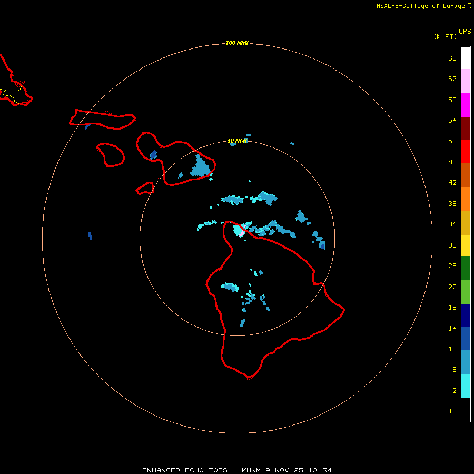Click the cyan 6 kft legend swatch
This screenshot has width=474, height=474.
465,386
